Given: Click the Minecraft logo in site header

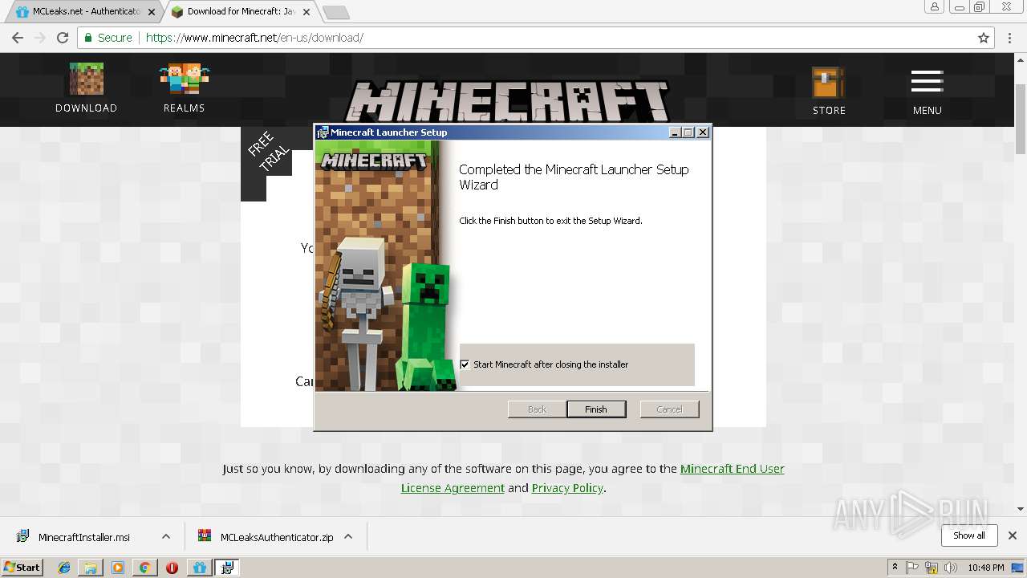Looking at the screenshot, I should point(509,101).
